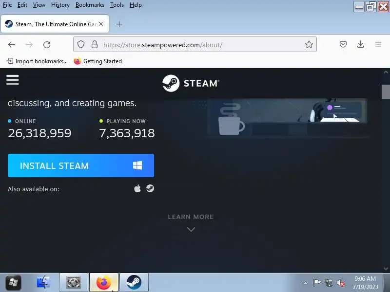Open the History menu

point(60,5)
